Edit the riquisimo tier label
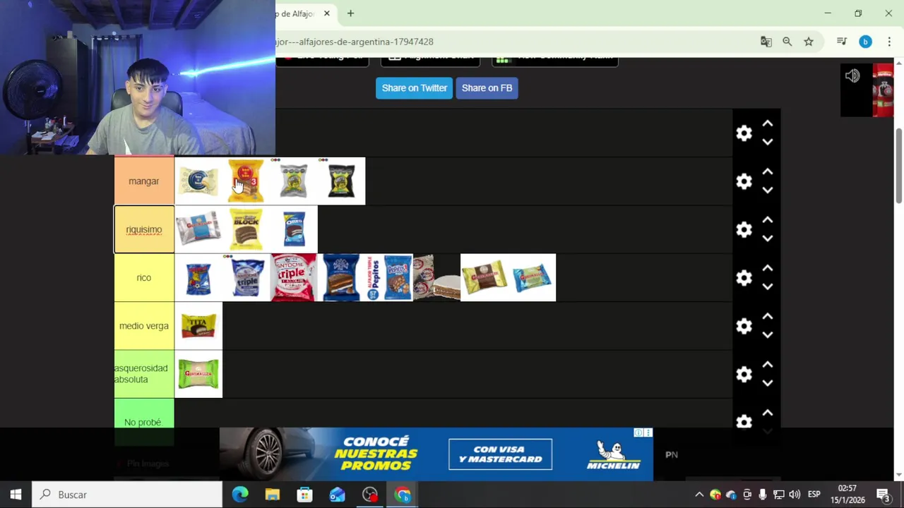The height and width of the screenshot is (508, 904). click(144, 229)
